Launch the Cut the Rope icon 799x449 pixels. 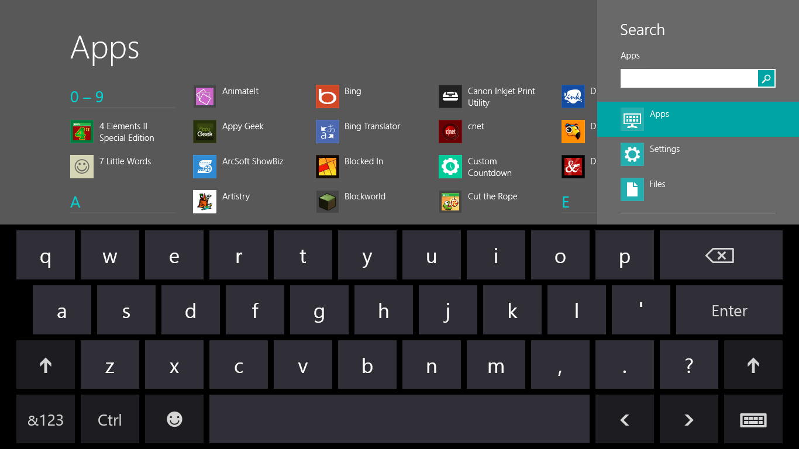pos(450,202)
